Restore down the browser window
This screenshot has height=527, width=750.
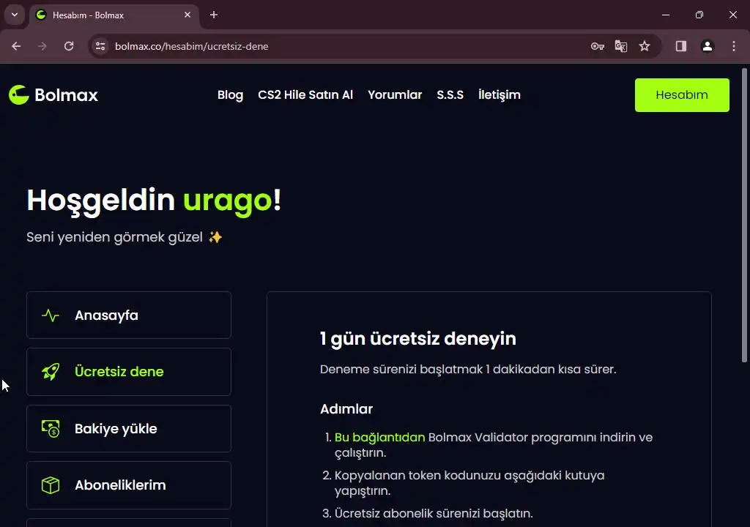tap(699, 15)
